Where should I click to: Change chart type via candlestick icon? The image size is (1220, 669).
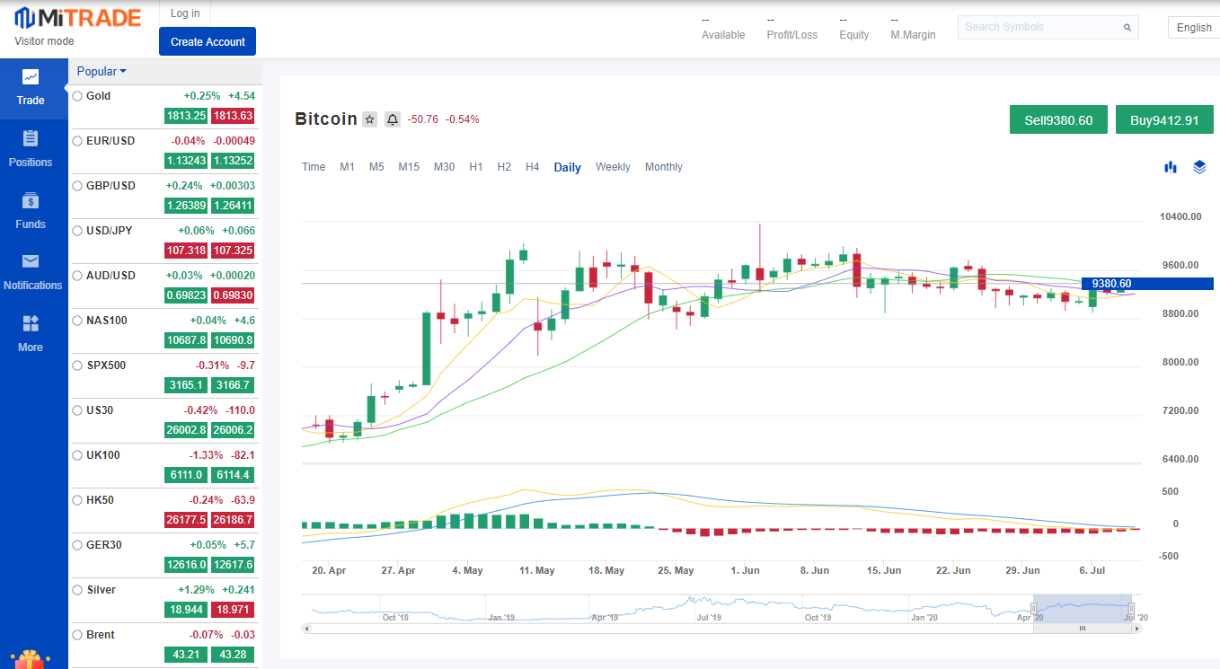point(1171,167)
